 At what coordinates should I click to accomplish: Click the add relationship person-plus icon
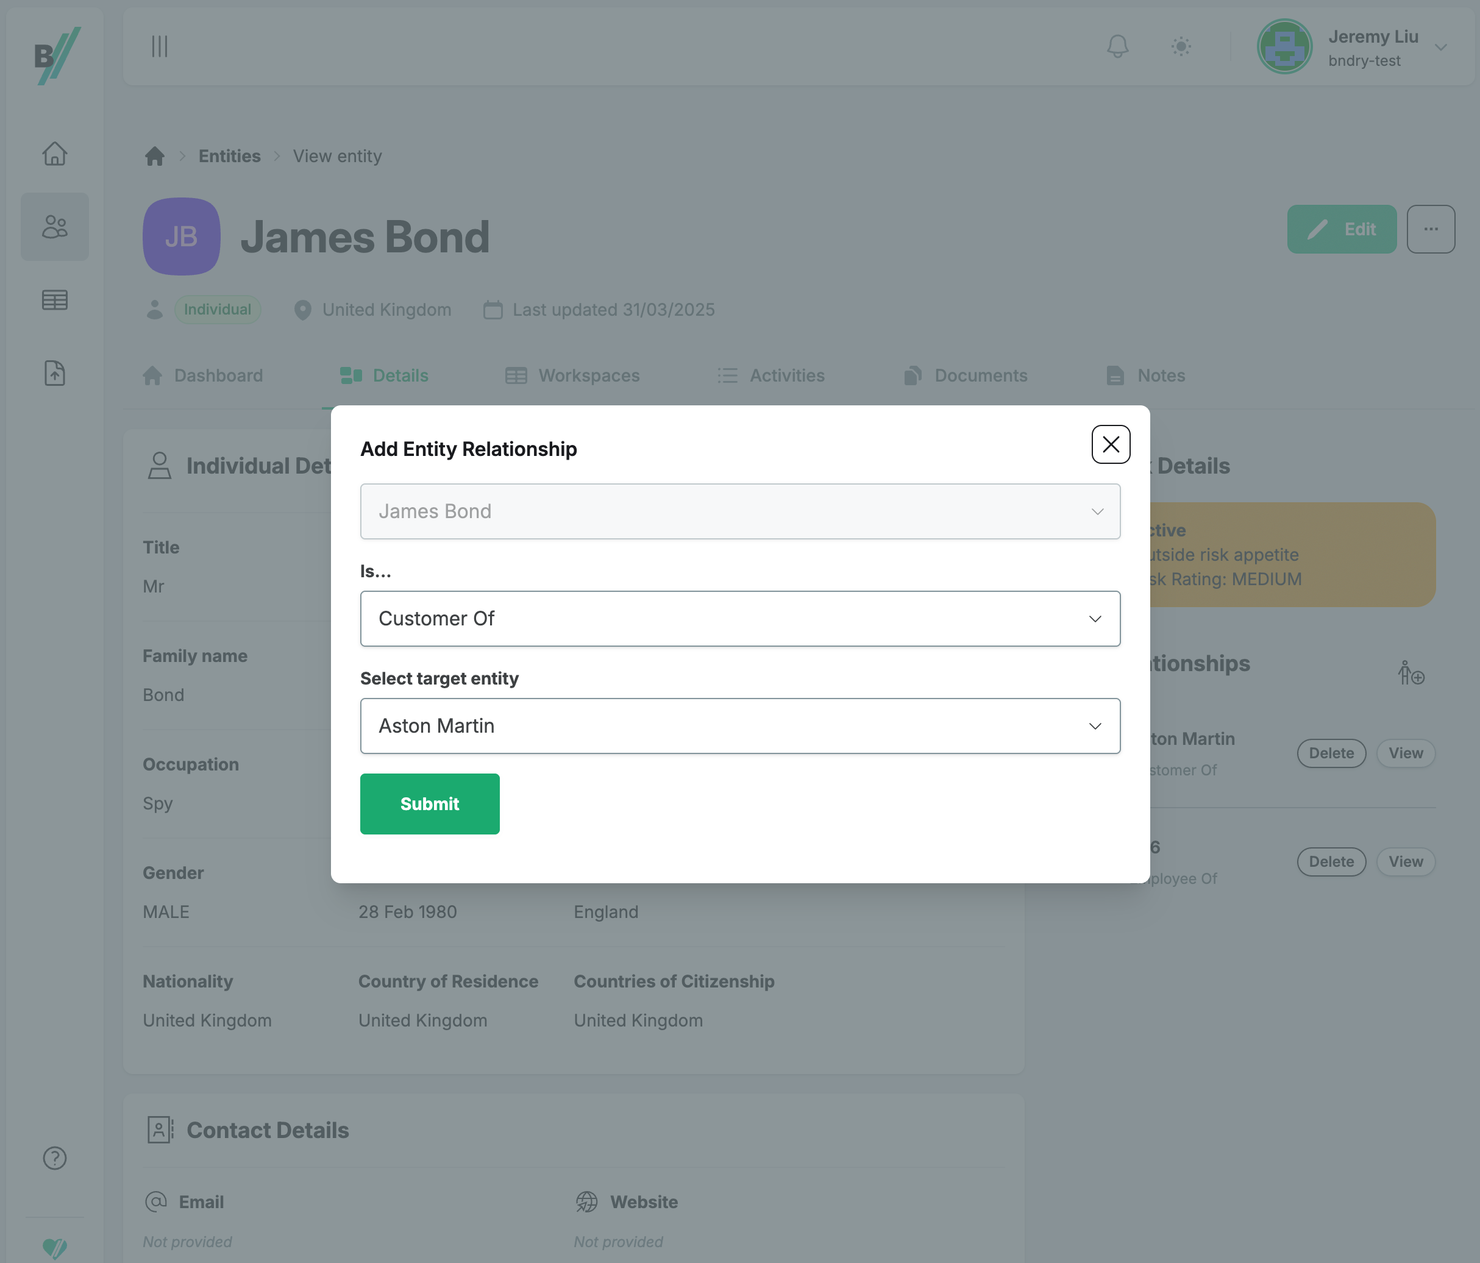[x=1412, y=673]
